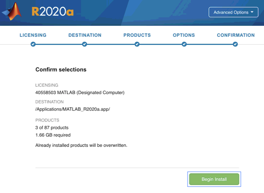
Task: Click the Confirmation step checkmark circle
Action: [x=235, y=44]
